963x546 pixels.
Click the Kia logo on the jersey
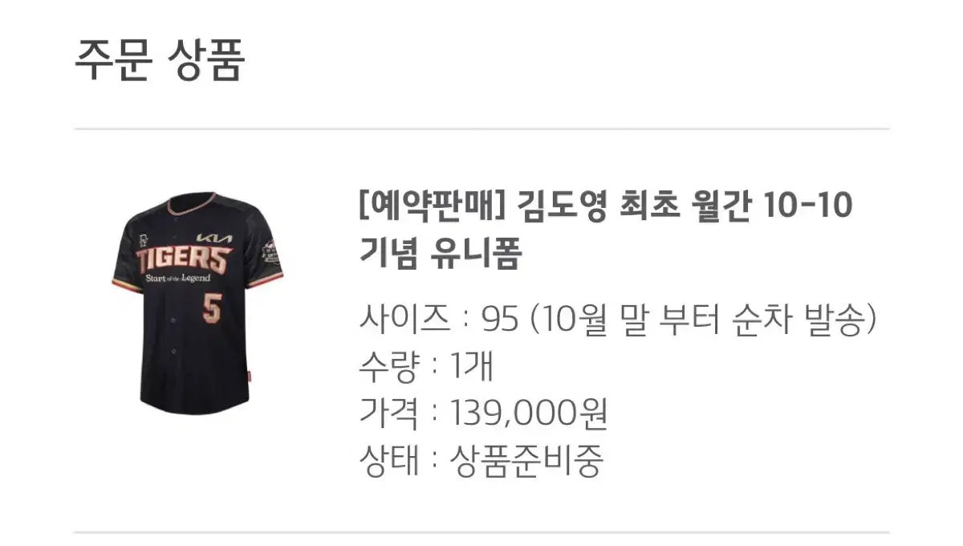pos(215,238)
